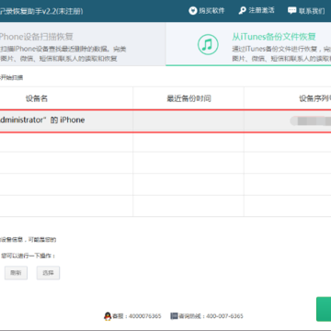Switch to iPhone设备扫描恢复 tab

point(83,44)
